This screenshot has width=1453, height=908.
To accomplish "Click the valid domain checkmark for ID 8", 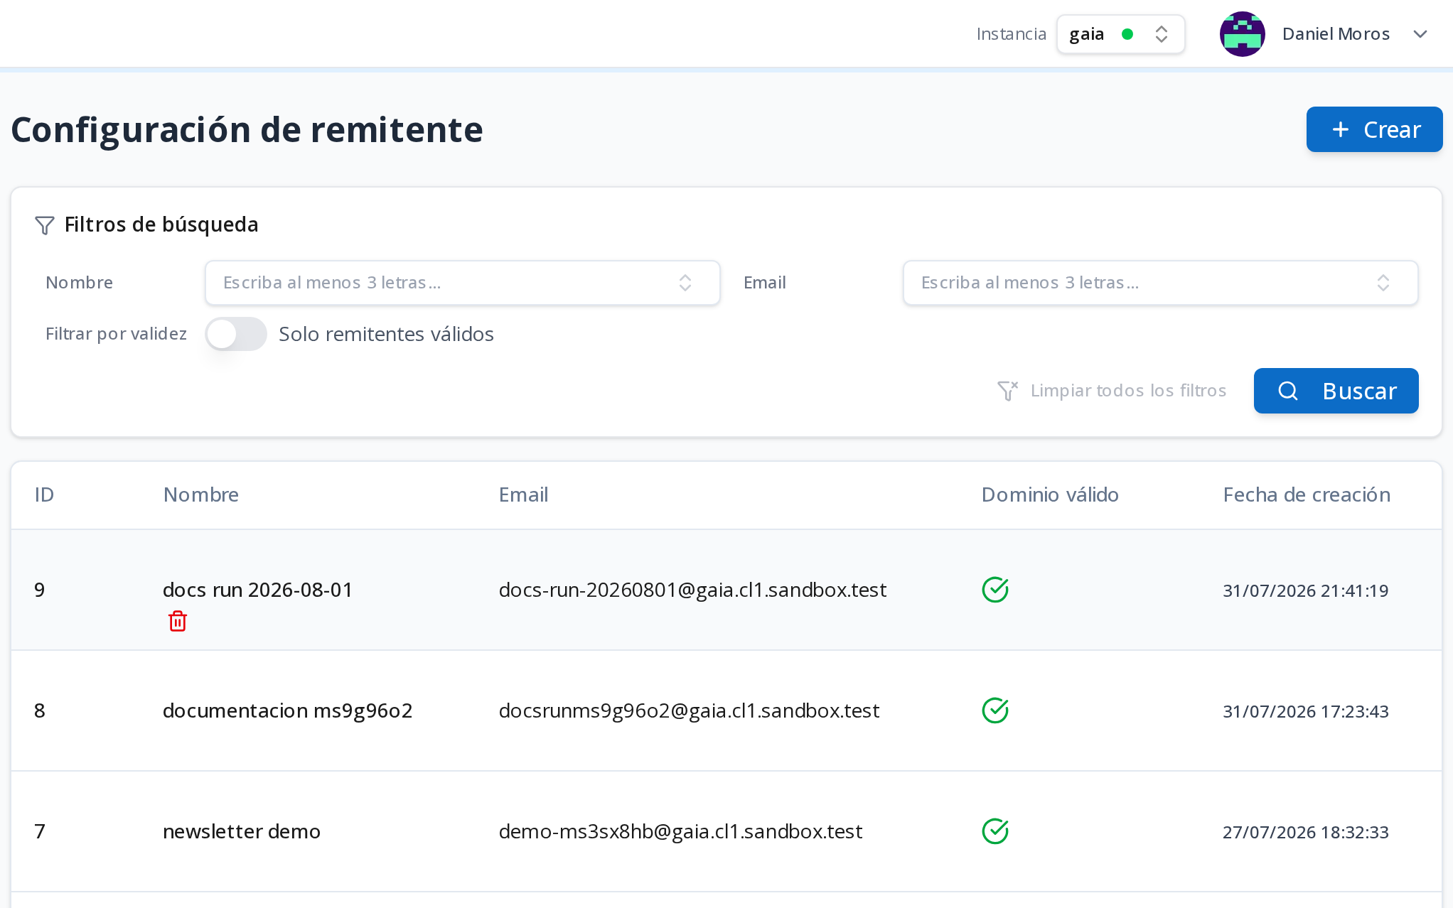I will pos(995,710).
